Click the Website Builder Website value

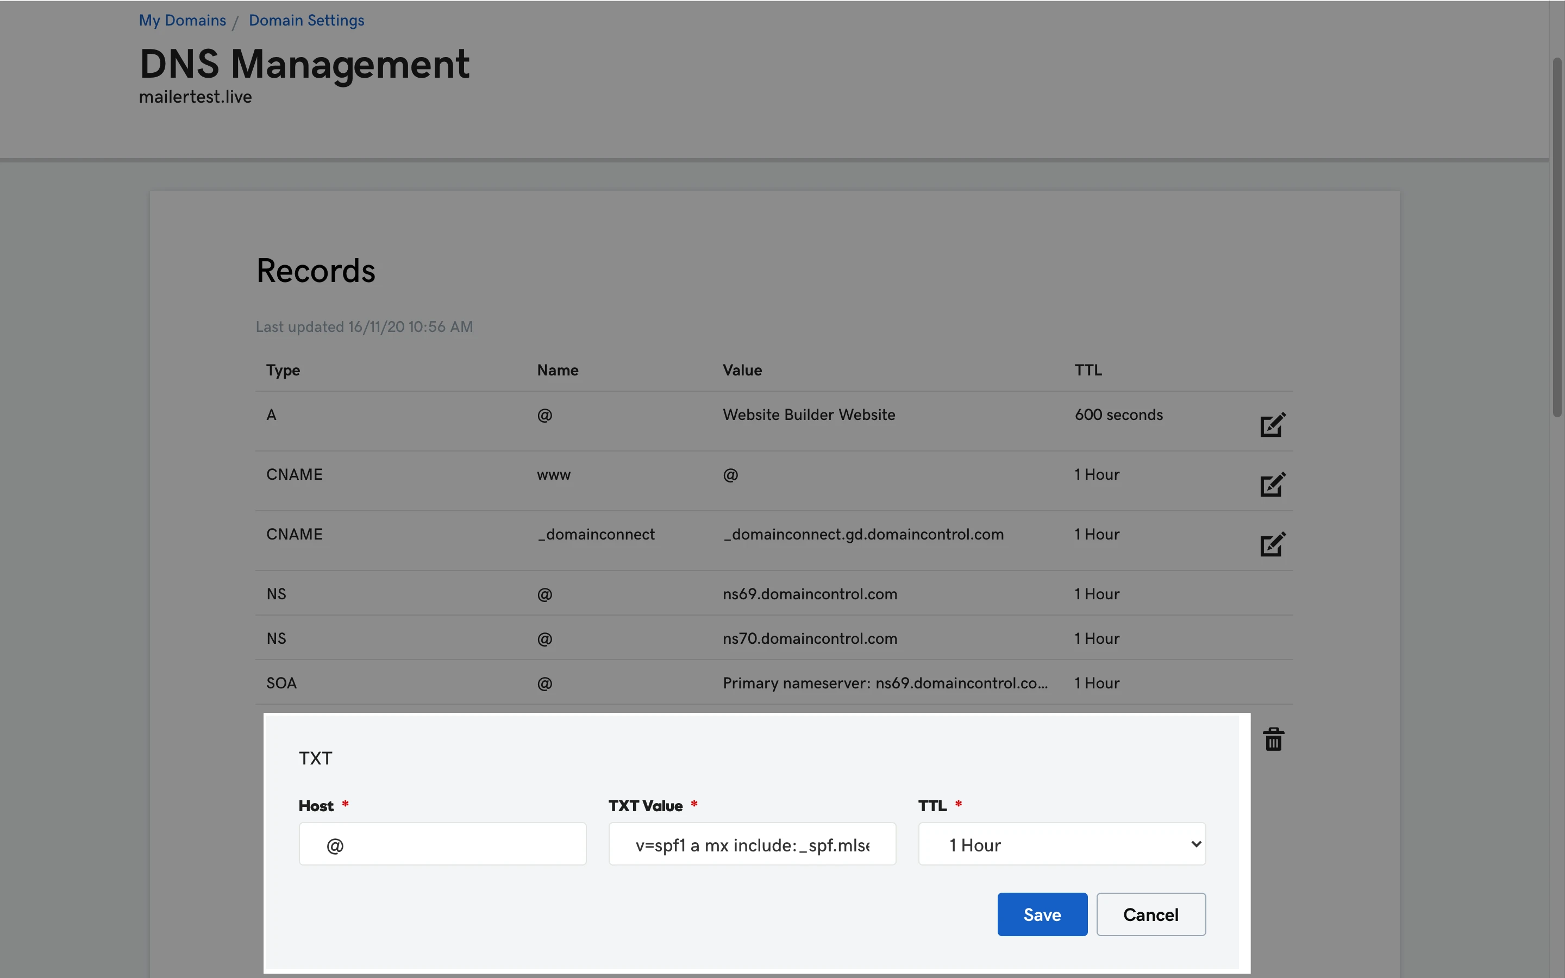[809, 415]
